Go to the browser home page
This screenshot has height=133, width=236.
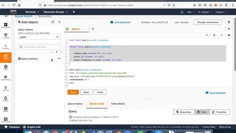(x=19, y=5)
